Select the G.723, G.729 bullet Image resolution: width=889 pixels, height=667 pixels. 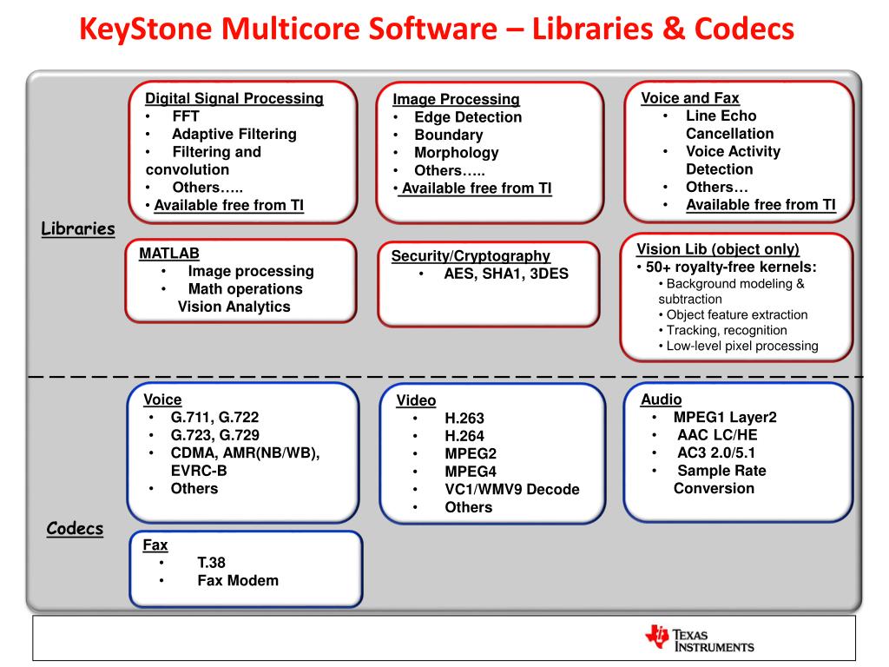[x=215, y=435]
